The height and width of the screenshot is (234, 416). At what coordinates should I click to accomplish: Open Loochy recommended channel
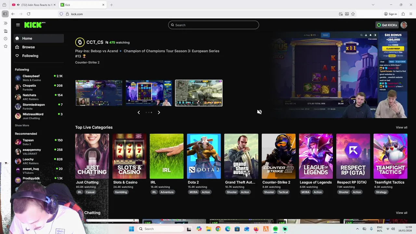(39, 161)
